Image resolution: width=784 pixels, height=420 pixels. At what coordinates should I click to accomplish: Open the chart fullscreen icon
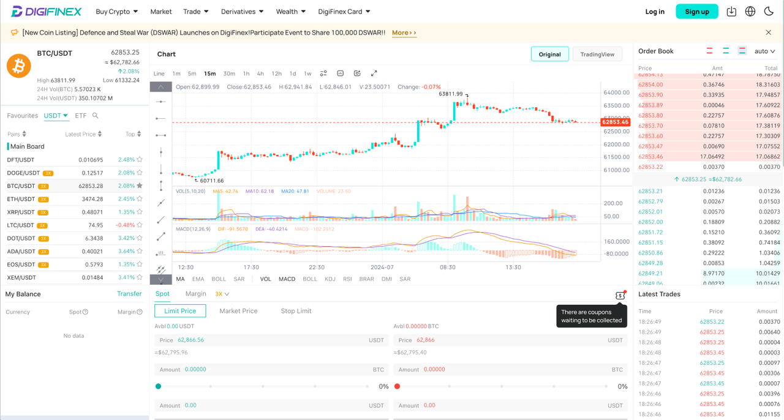(x=374, y=73)
